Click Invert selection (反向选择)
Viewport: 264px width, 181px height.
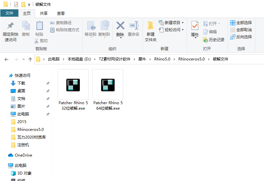241,37
